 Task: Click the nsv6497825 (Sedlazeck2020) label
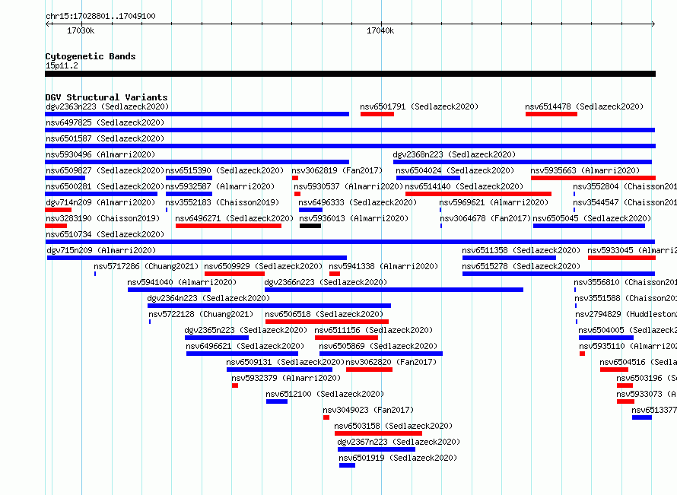click(105, 122)
